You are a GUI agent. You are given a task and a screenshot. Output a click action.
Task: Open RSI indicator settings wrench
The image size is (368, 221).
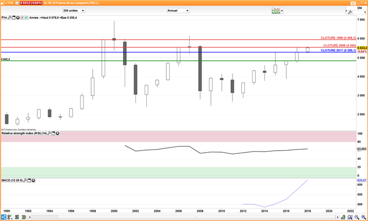(x=49, y=133)
